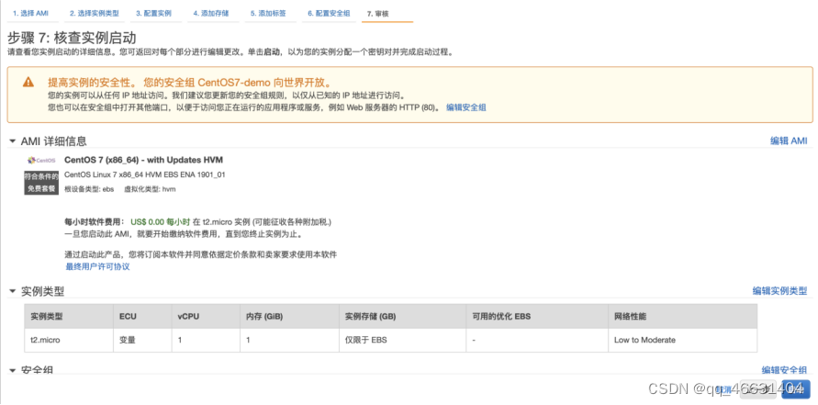Open step 4 添加存储 tab

click(x=211, y=14)
